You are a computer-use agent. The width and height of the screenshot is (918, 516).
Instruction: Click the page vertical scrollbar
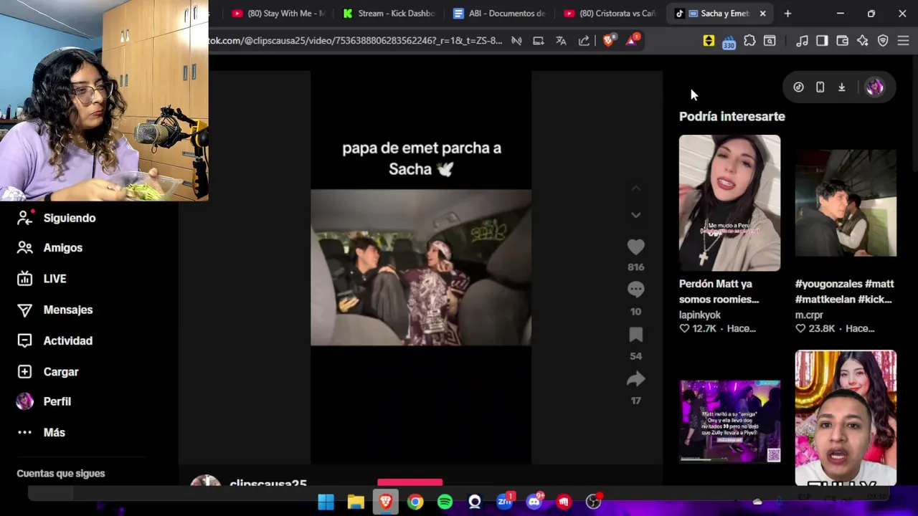914,115
